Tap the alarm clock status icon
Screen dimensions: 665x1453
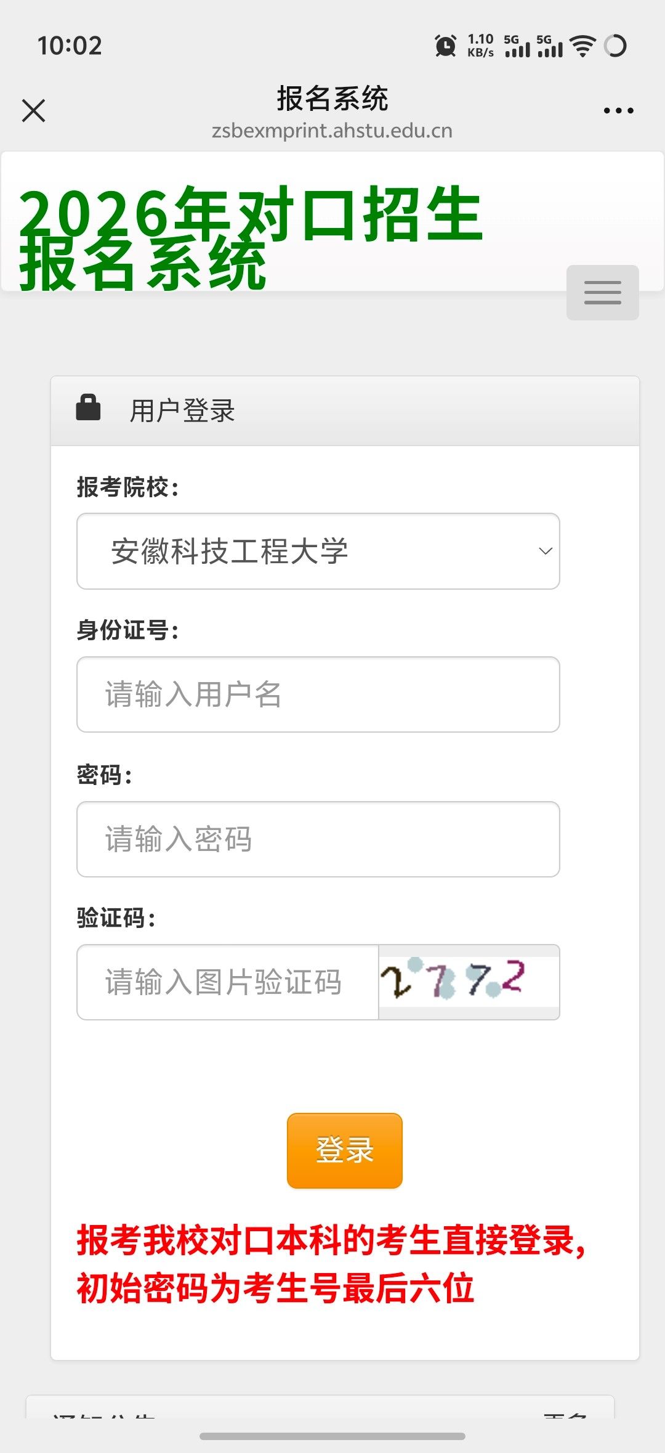click(445, 46)
